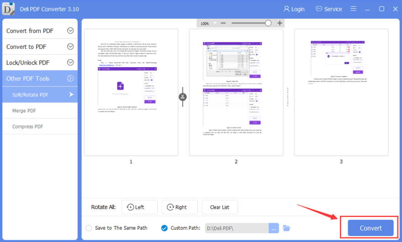Click the scissors split marker between pages 1 and 2

[x=183, y=97]
